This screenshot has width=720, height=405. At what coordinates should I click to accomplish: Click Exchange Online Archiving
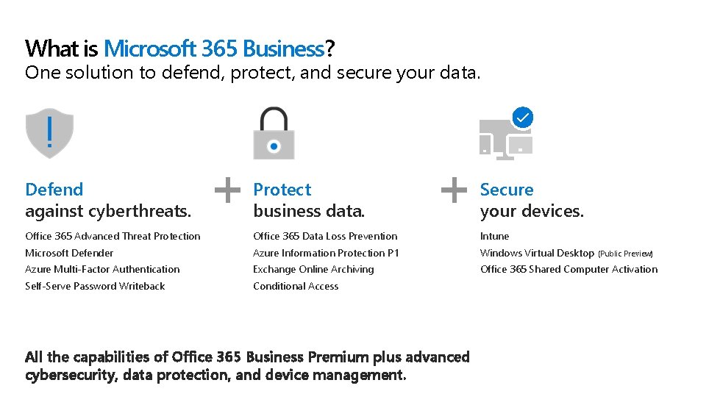tap(313, 269)
